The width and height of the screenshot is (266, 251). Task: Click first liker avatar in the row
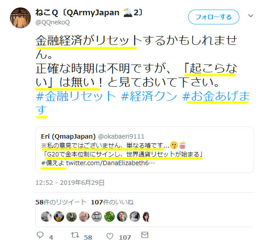coord(46,217)
